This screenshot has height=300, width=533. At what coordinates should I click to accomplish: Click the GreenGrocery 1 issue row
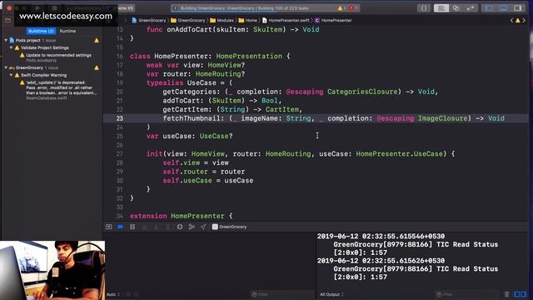pyautogui.click(x=51, y=67)
